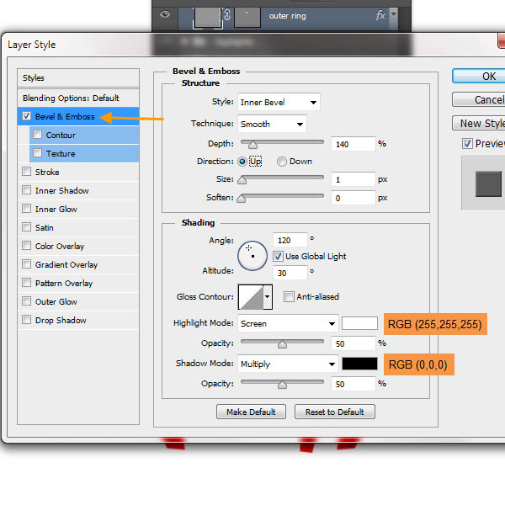This screenshot has height=505, width=505.
Task: Select the Down direction radio button
Action: (282, 162)
